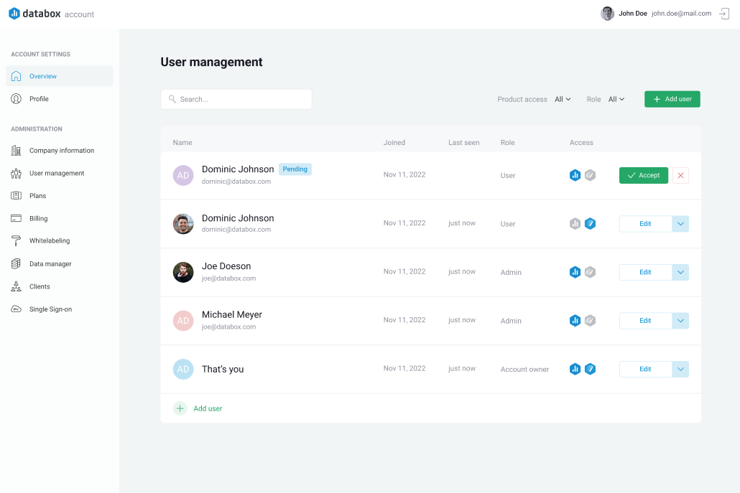Viewport: 740px width, 493px height.
Task: Click the magnifier icon in search box
Action: tap(172, 99)
